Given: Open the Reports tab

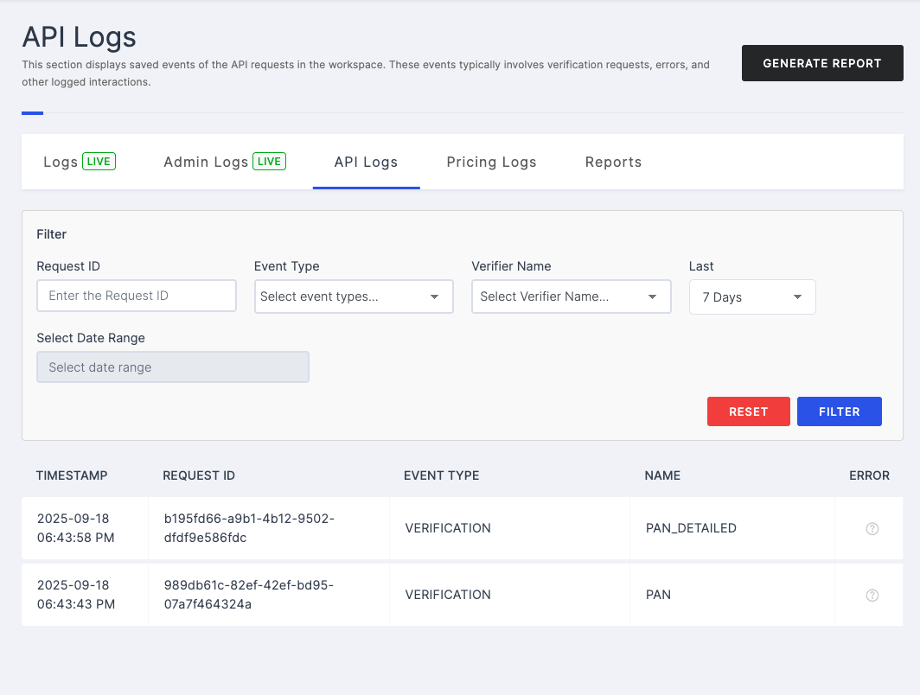Looking at the screenshot, I should pyautogui.click(x=613, y=162).
